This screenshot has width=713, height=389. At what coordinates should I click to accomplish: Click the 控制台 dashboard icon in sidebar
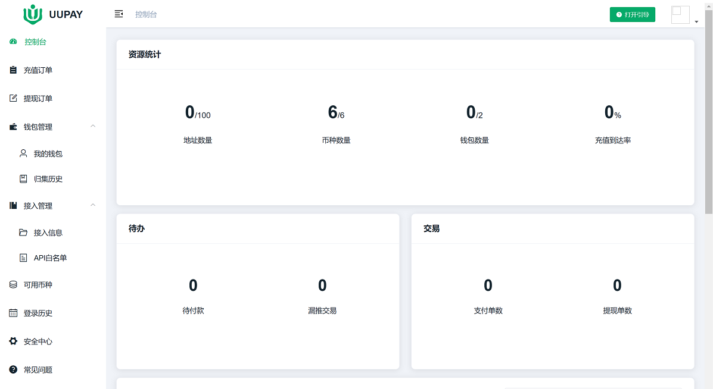[14, 42]
